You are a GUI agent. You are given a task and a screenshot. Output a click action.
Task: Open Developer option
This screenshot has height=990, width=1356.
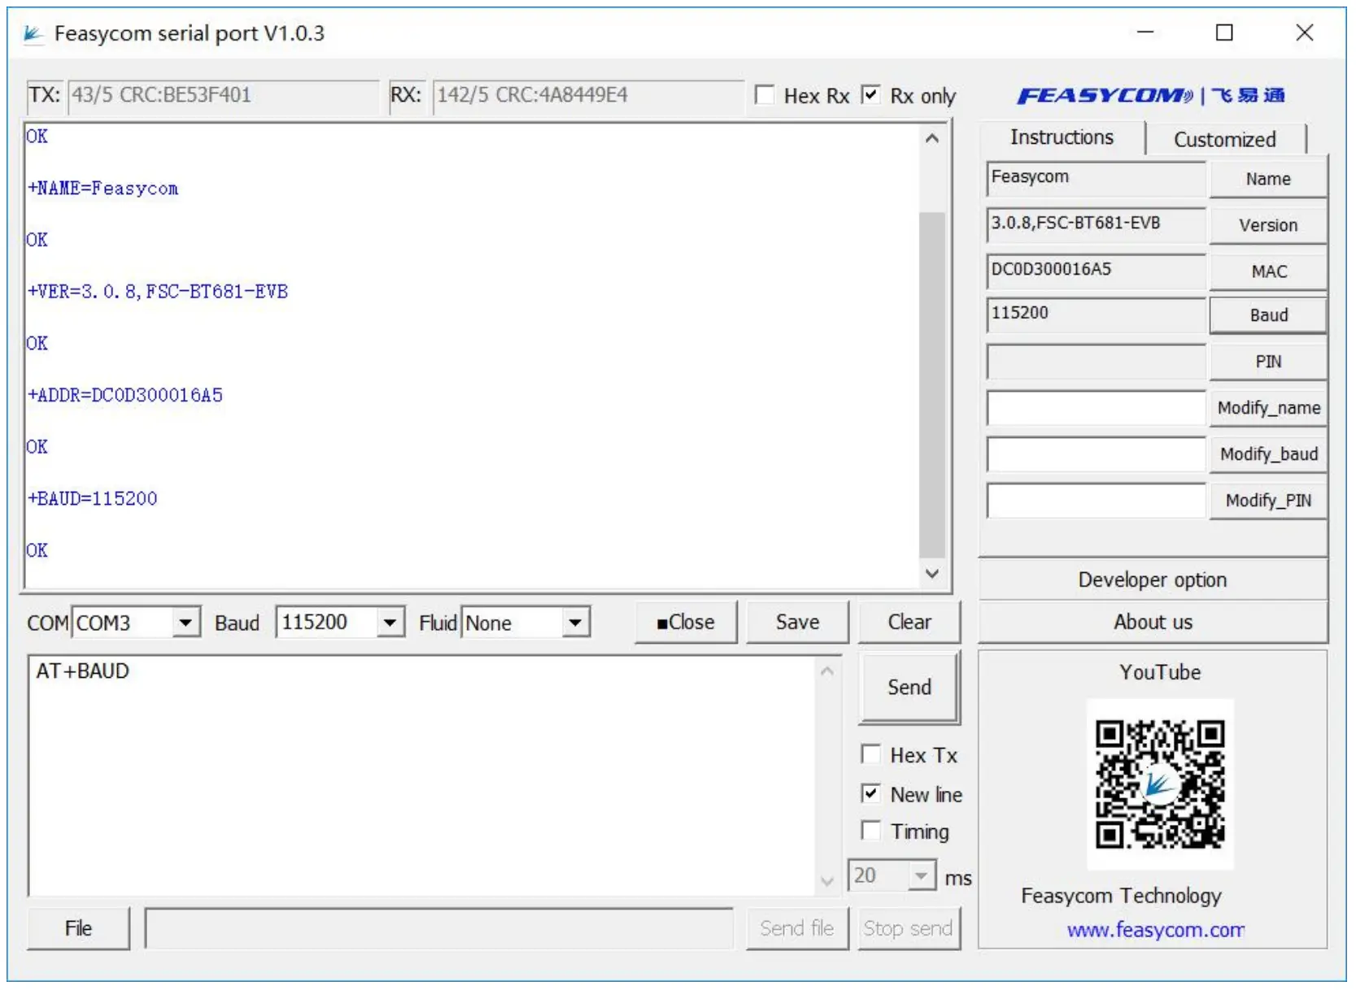pyautogui.click(x=1152, y=579)
